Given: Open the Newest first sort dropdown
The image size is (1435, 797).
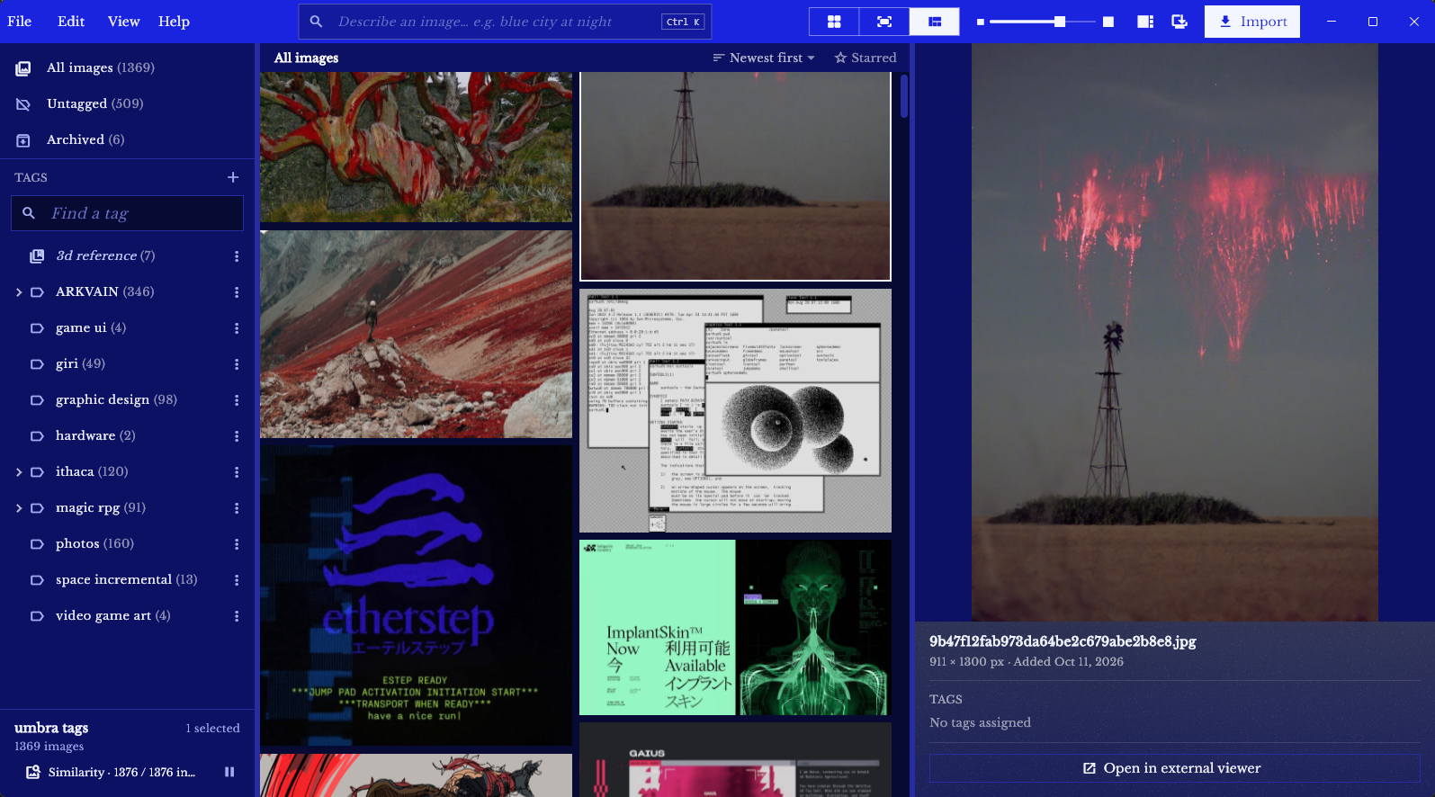Looking at the screenshot, I should point(764,58).
